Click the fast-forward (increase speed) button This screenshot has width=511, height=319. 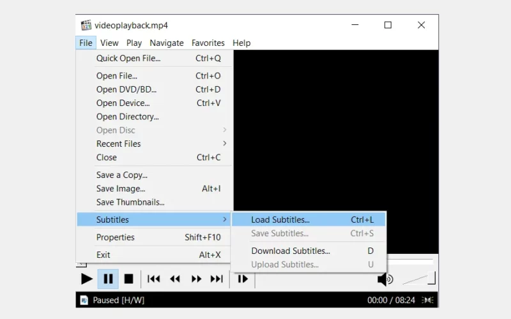(x=196, y=279)
